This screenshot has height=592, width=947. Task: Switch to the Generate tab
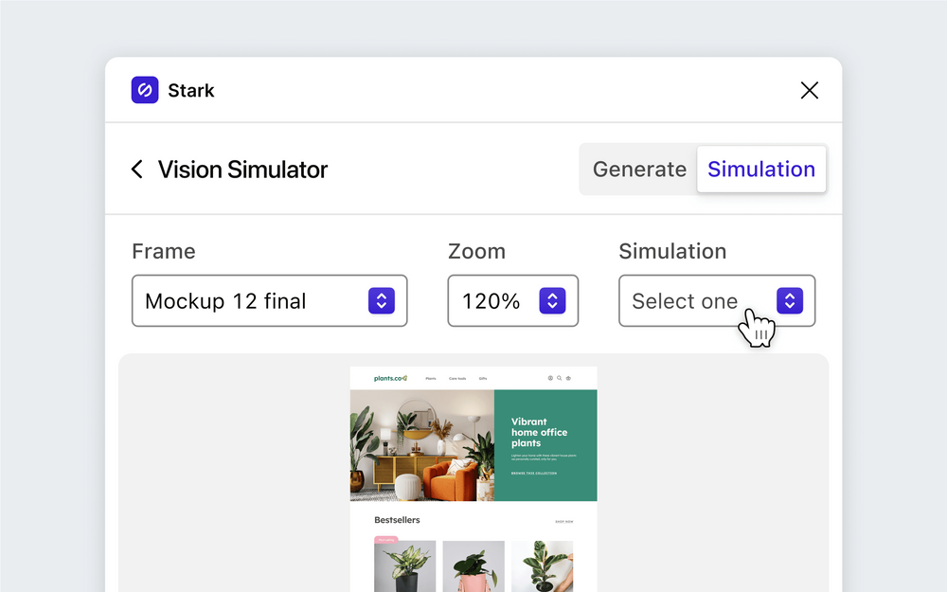click(639, 169)
